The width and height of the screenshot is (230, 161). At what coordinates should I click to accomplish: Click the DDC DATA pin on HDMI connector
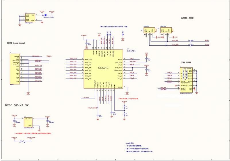point(16,61)
